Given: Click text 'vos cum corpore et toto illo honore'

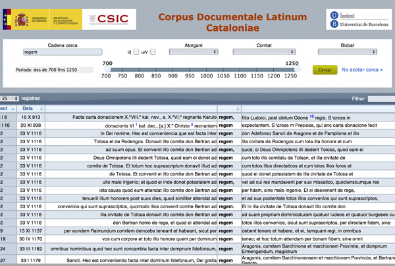Looking at the screenshot, I should click(159, 239).
